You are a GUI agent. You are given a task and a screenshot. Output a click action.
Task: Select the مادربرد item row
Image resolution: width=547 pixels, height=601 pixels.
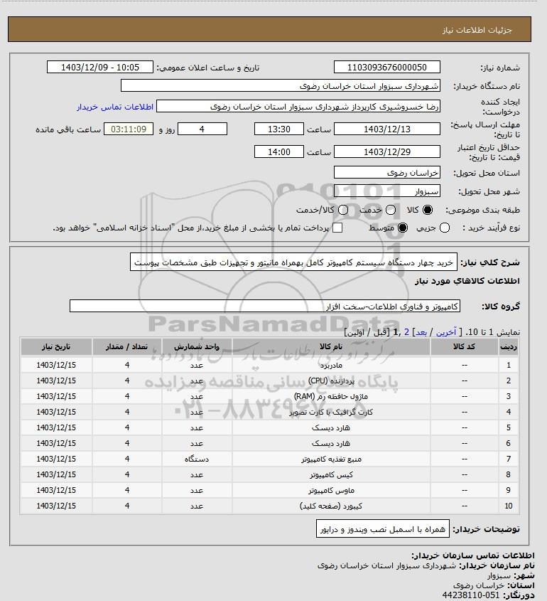click(269, 365)
